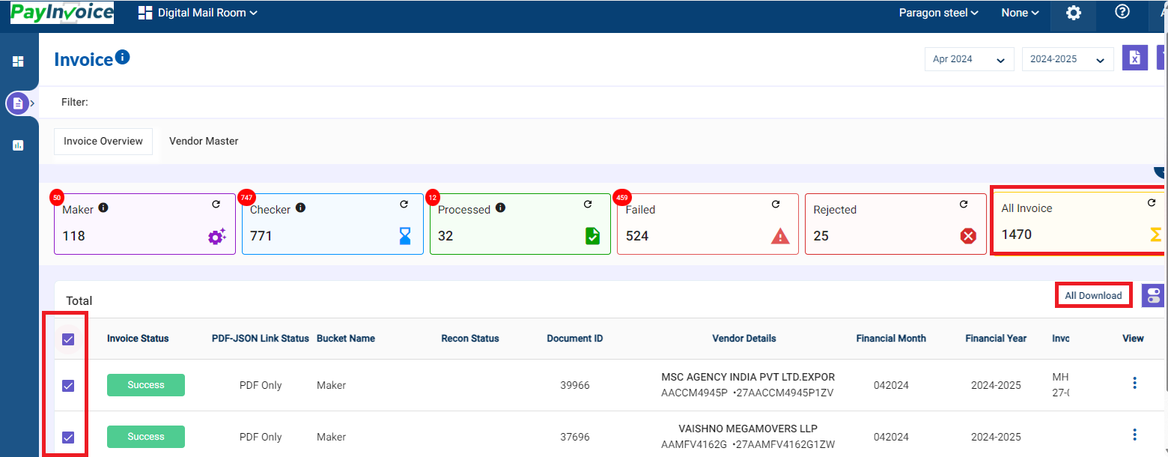Click the Maker gears icon
Screen dimensions: 1168x457
[x=216, y=236]
